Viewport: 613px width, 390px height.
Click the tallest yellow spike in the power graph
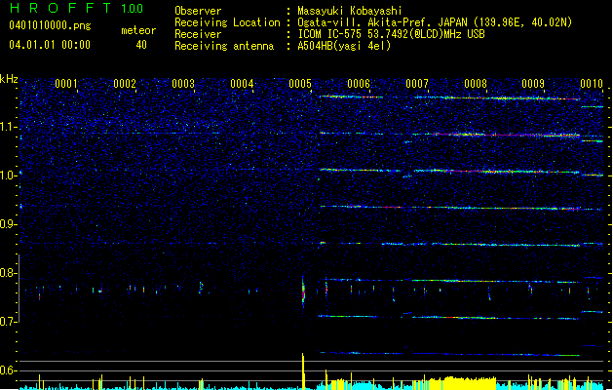(302, 371)
